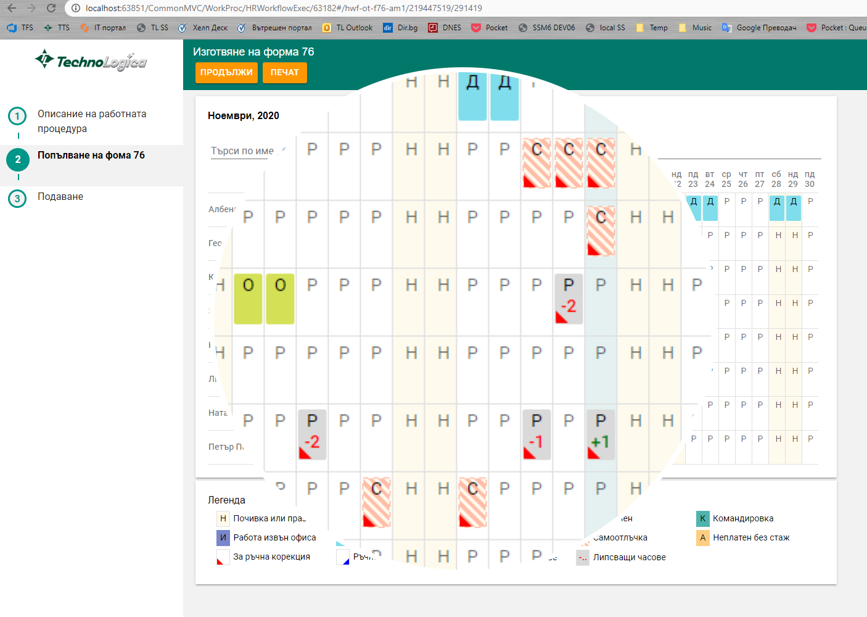Click the Търси по име search field
The width and height of the screenshot is (867, 617).
[242, 151]
